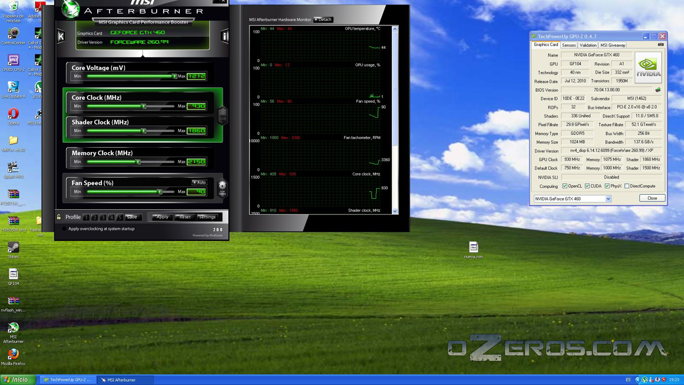This screenshot has width=684, height=385.
Task: Switch to the Validation tab in GPU-Z
Action: [588, 45]
